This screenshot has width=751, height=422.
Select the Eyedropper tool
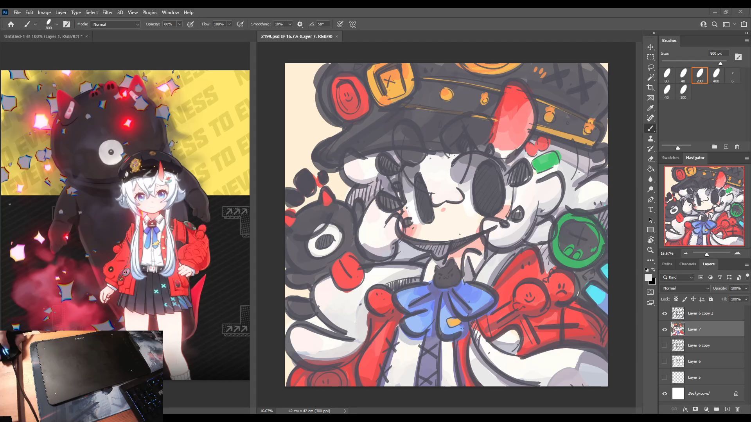(x=650, y=108)
